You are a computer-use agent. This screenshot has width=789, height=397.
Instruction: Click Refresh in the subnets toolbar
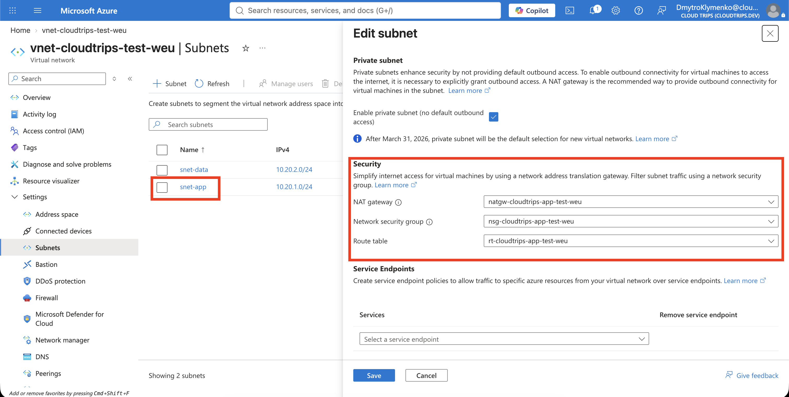[x=212, y=83]
